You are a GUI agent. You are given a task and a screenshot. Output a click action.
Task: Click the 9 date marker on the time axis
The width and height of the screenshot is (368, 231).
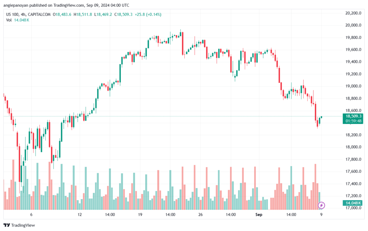pyautogui.click(x=322, y=214)
